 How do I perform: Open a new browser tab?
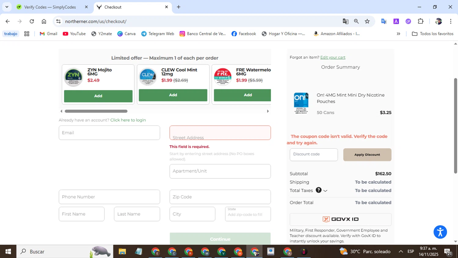coord(179,7)
